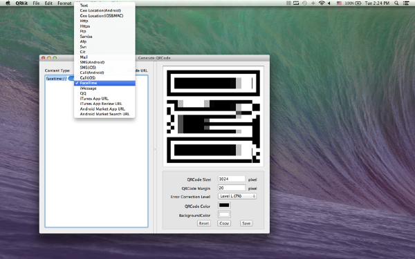Image resolution: width=415 pixels, height=259 pixels.
Task: Click the battery 100% indicator
Action: [x=353, y=3]
